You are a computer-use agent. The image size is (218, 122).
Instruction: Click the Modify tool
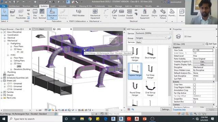(4, 14)
